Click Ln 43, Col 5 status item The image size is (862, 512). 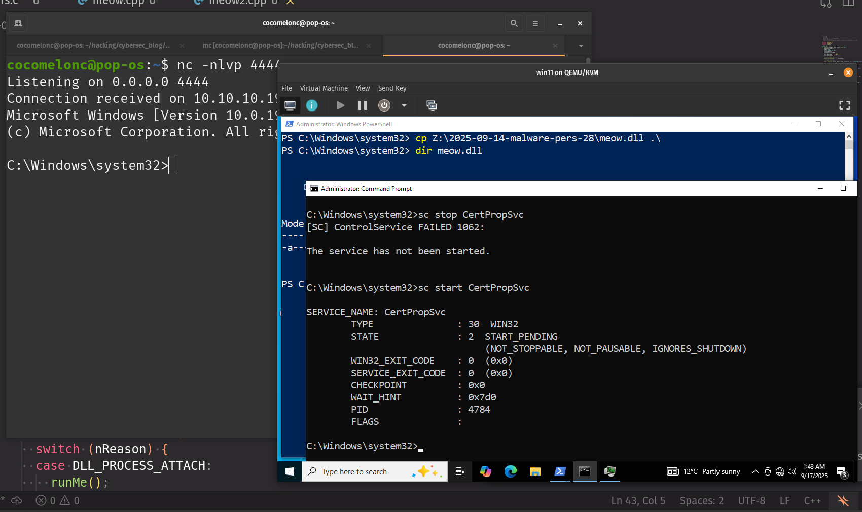(638, 501)
